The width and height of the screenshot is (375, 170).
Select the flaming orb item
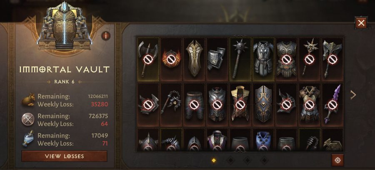click(x=171, y=59)
